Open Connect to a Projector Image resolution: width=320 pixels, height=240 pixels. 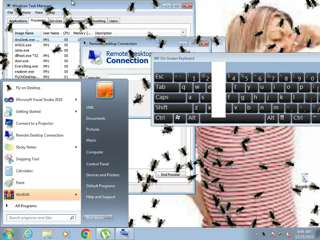pos(42,123)
